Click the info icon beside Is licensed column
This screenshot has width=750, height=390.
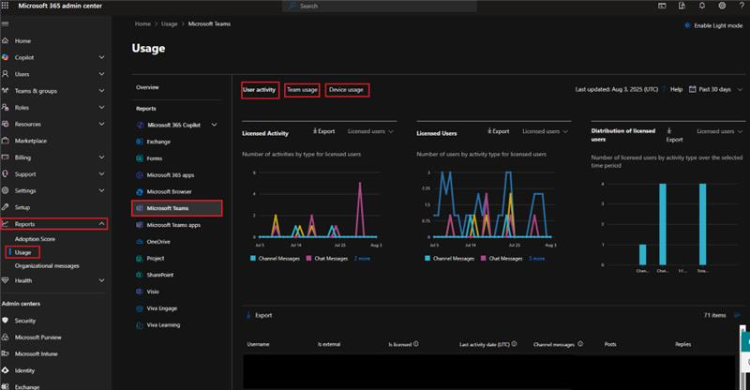tap(416, 343)
